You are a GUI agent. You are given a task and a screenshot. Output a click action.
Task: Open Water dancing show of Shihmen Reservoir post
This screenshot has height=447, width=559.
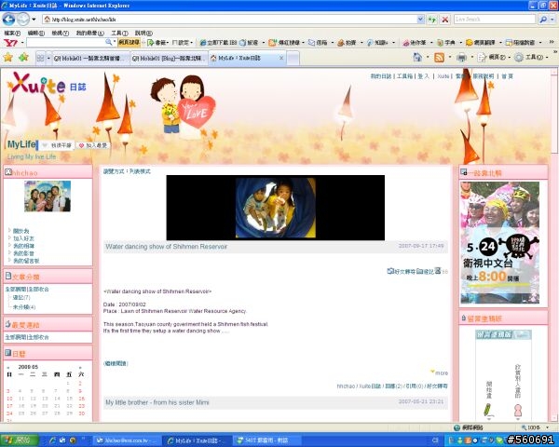(166, 247)
